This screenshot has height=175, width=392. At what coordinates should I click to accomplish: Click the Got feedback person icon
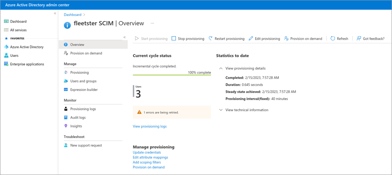(x=359, y=38)
